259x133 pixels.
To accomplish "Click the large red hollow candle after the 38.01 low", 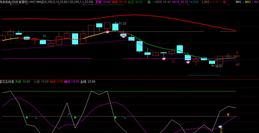I will click(220, 60).
